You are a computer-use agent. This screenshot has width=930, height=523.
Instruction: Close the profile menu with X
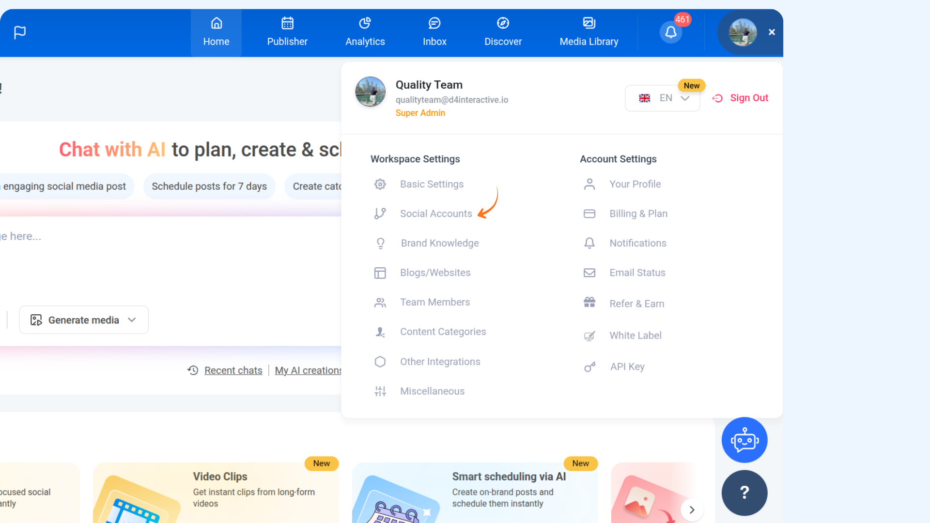coord(772,32)
